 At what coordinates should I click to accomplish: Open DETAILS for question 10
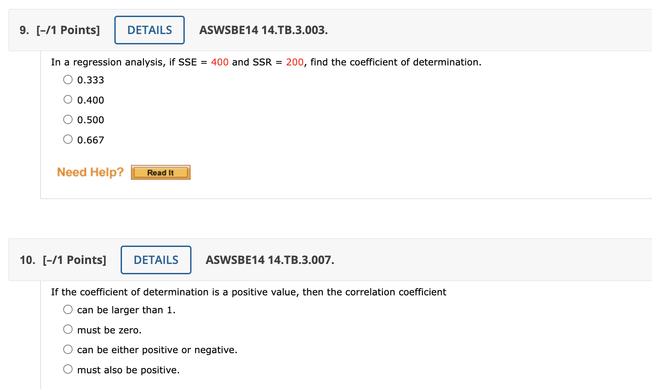coord(156,259)
